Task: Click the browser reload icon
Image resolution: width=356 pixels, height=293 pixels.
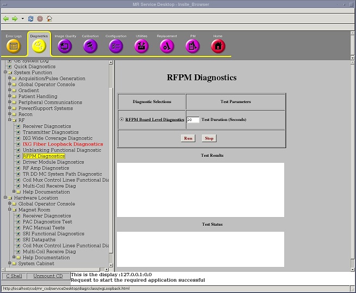Action: [31, 18]
